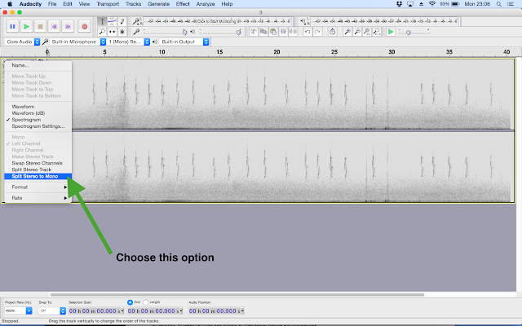This screenshot has width=522, height=326.
Task: Choose Split Stereo to Mono
Action: (x=38, y=176)
